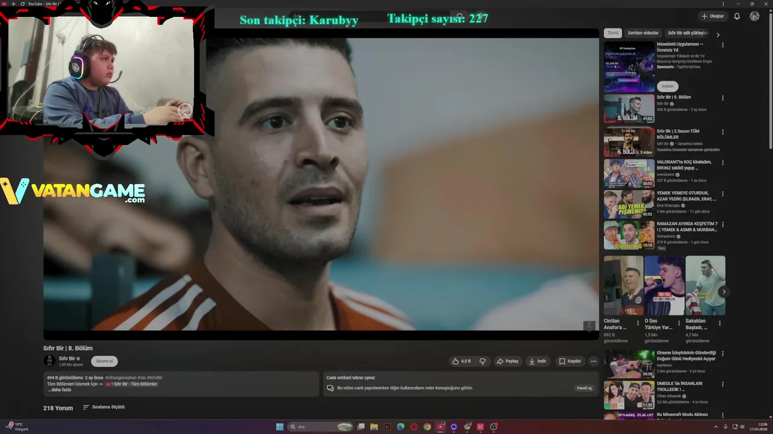Open options for O Ses Türkiye short
This screenshot has height=434, width=773.
(x=679, y=323)
